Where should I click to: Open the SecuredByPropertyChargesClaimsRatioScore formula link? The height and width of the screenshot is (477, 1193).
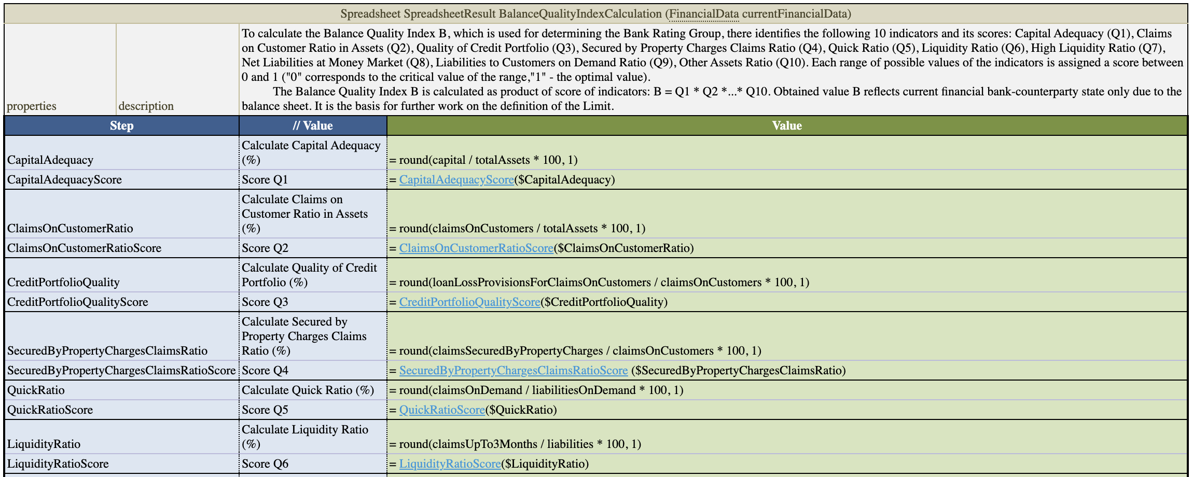click(513, 371)
